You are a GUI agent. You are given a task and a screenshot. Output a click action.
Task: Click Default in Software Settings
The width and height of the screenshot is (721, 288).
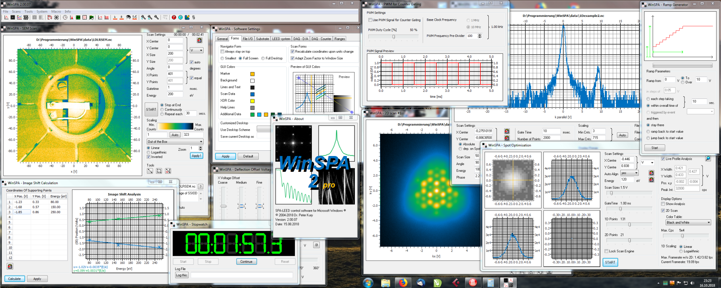click(248, 156)
